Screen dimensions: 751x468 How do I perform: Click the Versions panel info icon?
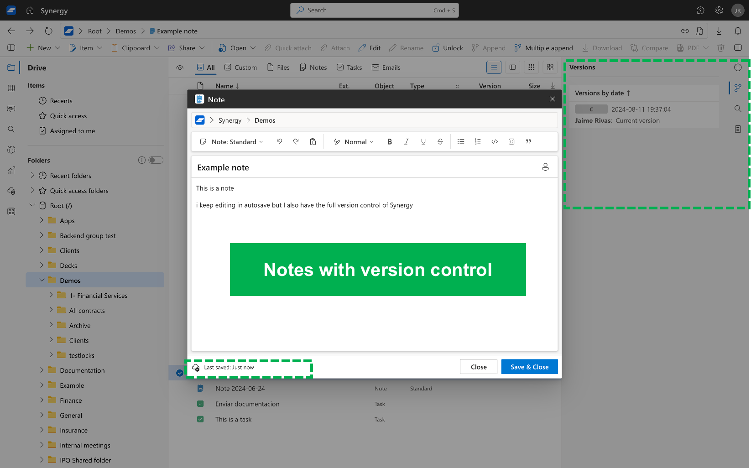[738, 68]
